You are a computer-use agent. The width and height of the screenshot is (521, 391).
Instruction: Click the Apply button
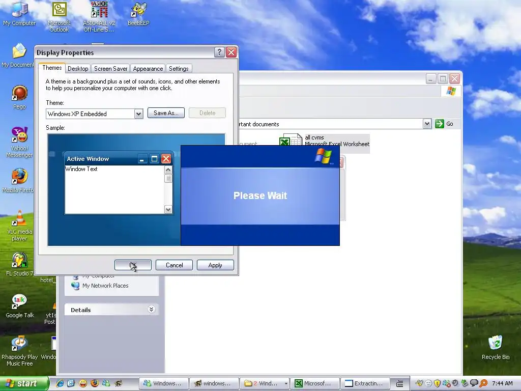215,265
